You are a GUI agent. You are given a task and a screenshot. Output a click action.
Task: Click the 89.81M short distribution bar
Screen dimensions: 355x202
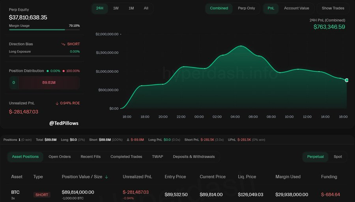click(x=49, y=83)
